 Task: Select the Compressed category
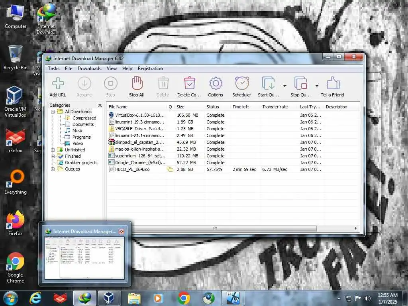tap(84, 118)
